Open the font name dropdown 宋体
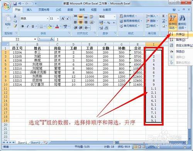Image resolution: width=193 pixels, height=151 pixels. click(47, 19)
